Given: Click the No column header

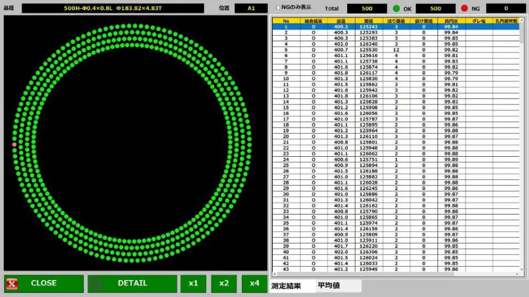Looking at the screenshot, I should (x=286, y=21).
